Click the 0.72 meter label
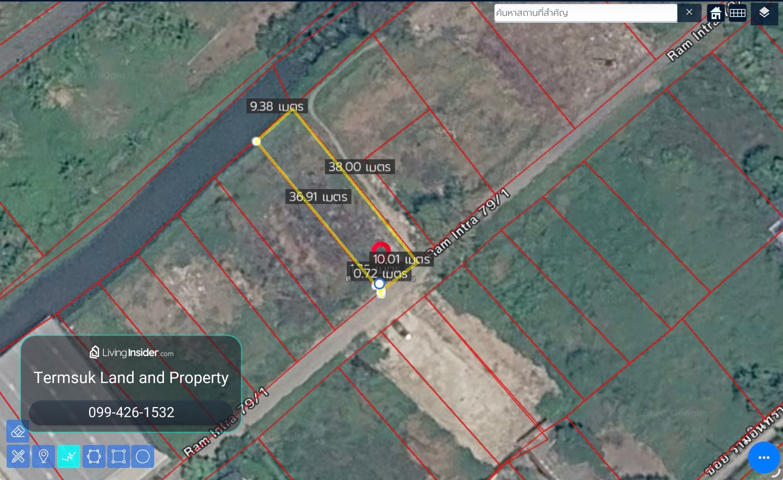Viewport: 783px width, 480px height. click(x=380, y=273)
